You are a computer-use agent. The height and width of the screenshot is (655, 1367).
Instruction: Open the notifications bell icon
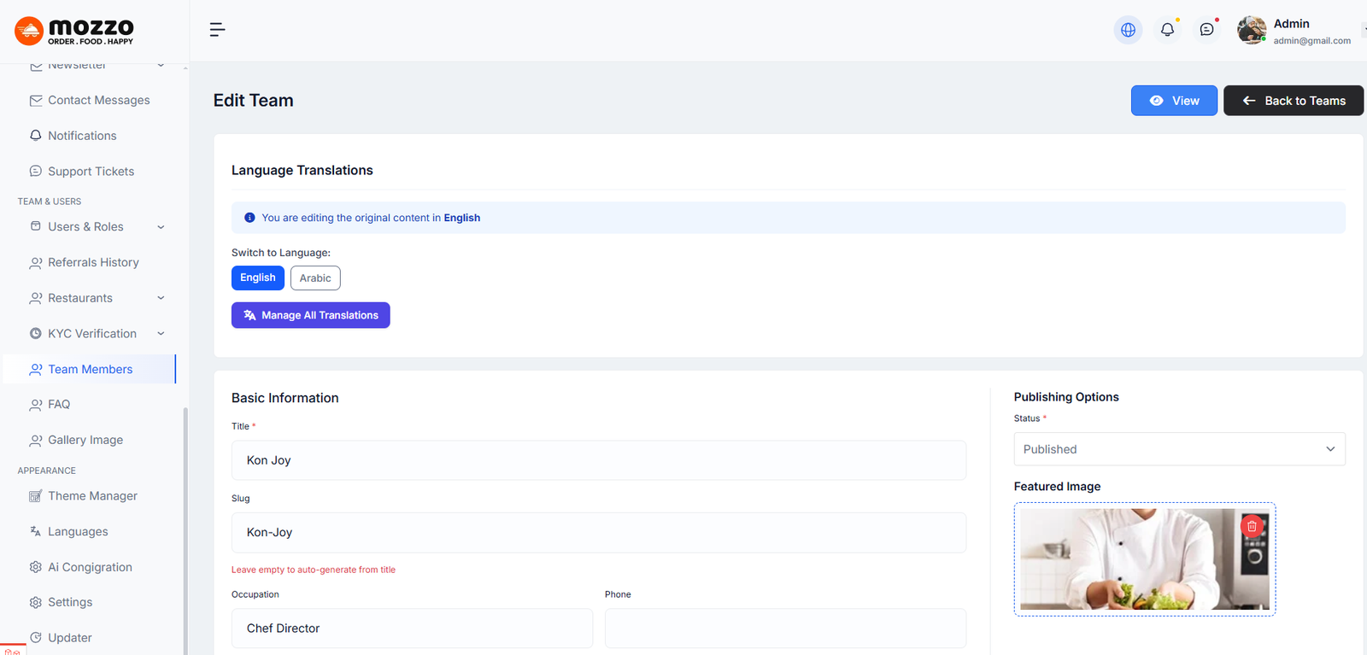point(1167,30)
